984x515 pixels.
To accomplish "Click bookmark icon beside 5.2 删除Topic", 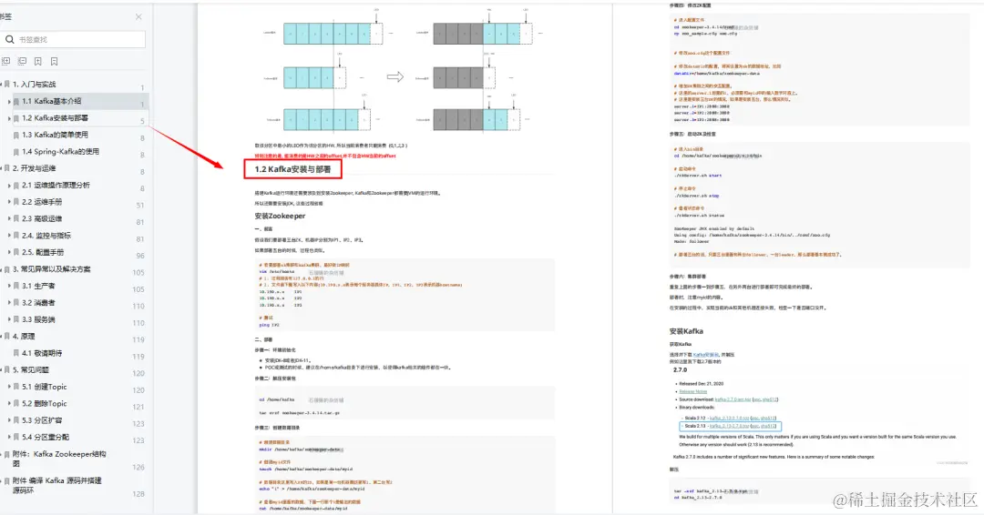I will 16,403.
